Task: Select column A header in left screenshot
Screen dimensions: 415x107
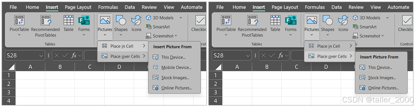Action: (30, 67)
